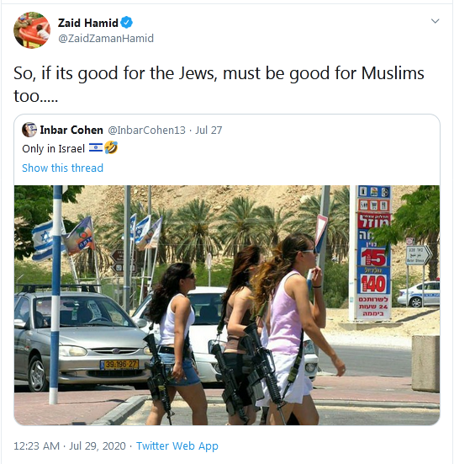
Task: Expand the tweet options chevron
Action: tap(435, 21)
